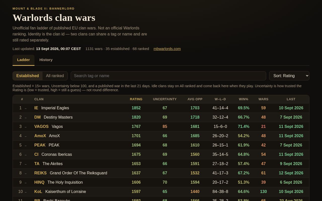Click uncertainty value 85
Screen dimensions: 322x201
(x=165, y=127)
